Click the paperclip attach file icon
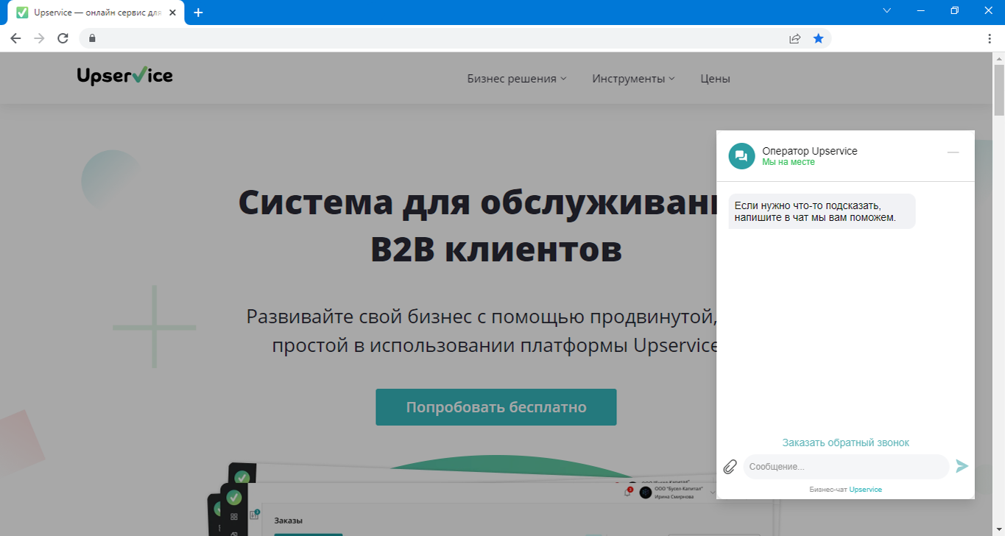1005x536 pixels. tap(730, 466)
